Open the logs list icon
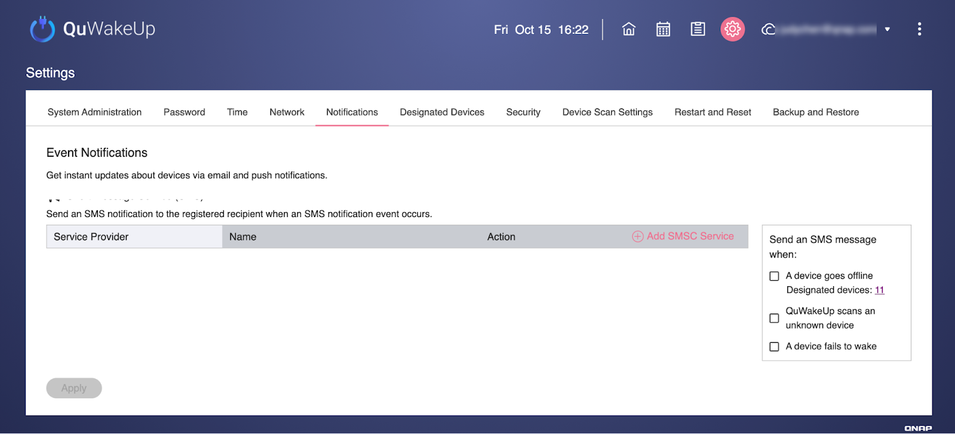The height and width of the screenshot is (434, 955). click(698, 29)
